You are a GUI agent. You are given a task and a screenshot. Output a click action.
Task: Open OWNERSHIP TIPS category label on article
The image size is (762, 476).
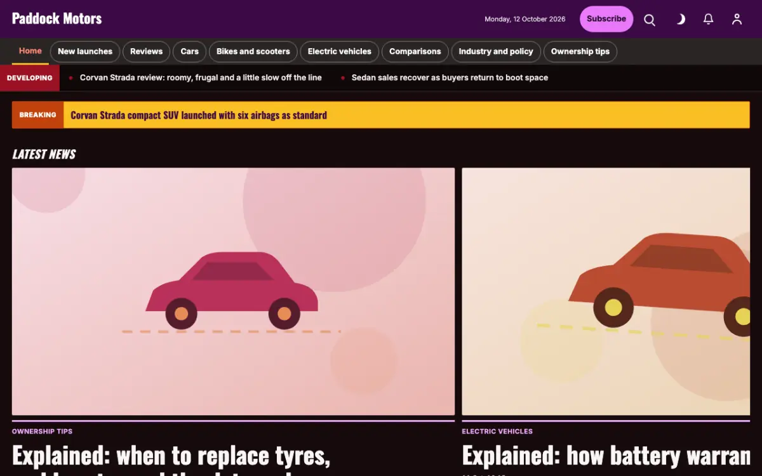pos(42,432)
